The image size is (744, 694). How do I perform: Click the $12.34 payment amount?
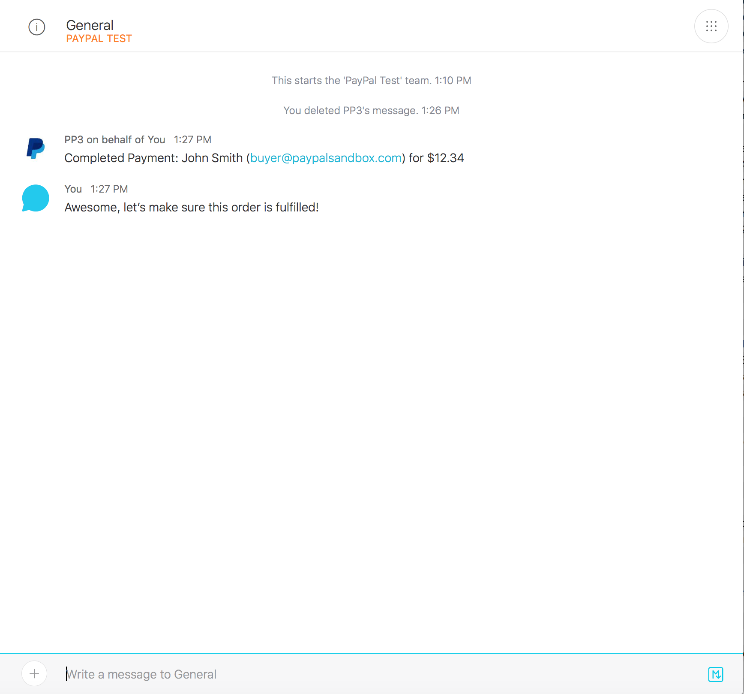coord(446,158)
